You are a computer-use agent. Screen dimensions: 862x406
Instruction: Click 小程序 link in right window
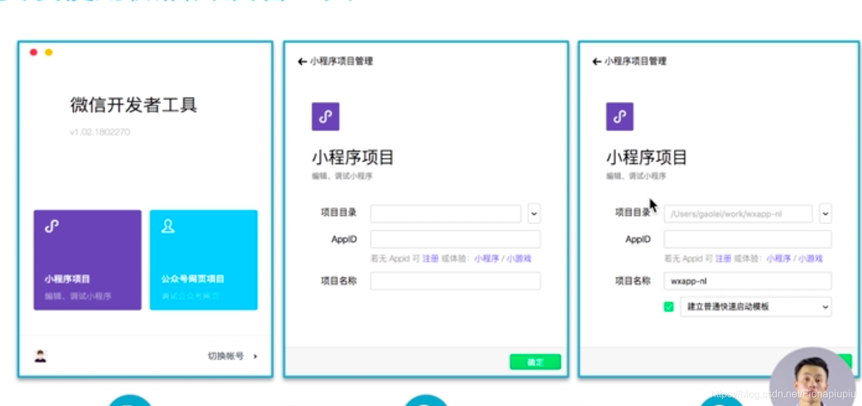tap(778, 258)
